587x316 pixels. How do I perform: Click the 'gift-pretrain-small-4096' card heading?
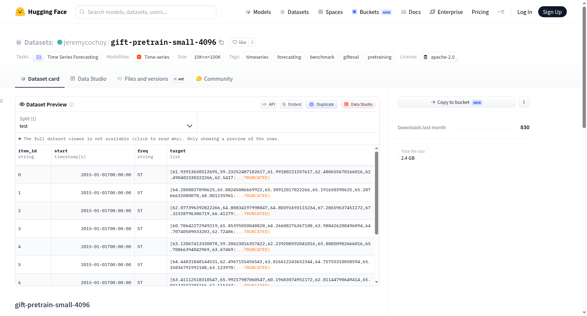(x=52, y=305)
